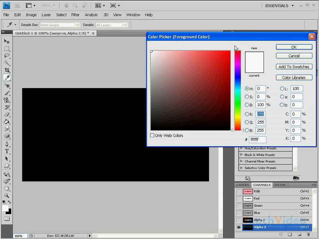This screenshot has height=239, width=319.
Task: Click the status bar info arrow
Action: 90,236
